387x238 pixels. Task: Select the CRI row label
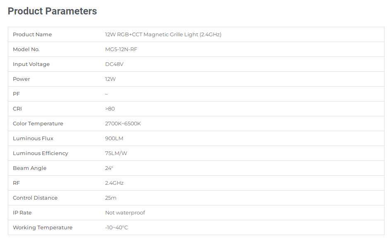[17, 108]
